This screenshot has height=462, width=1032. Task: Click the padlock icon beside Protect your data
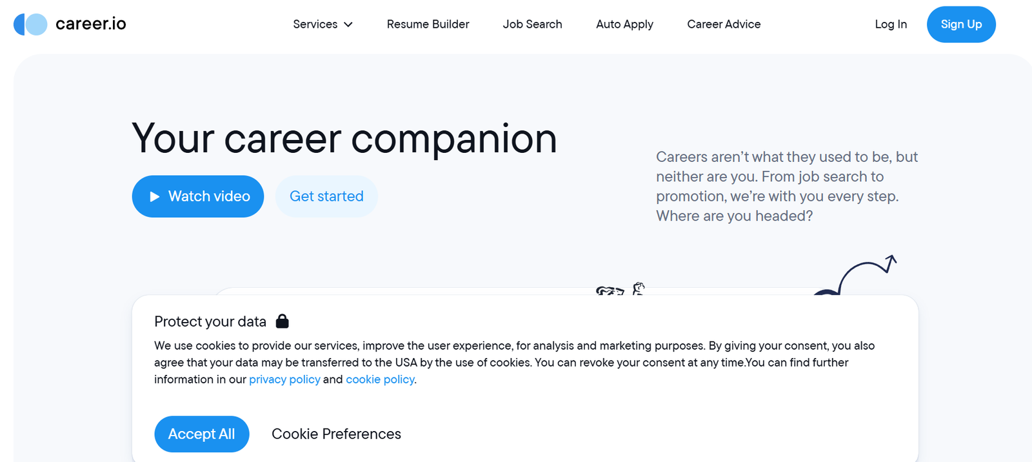[x=283, y=321]
